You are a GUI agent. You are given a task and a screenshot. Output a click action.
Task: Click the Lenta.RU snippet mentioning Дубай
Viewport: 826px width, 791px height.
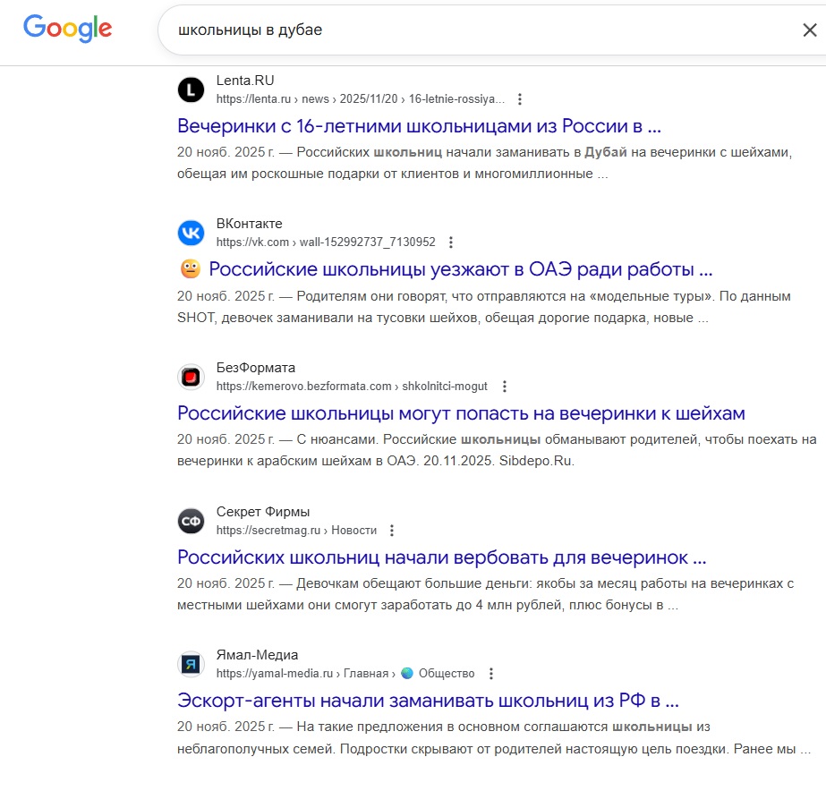[485, 163]
